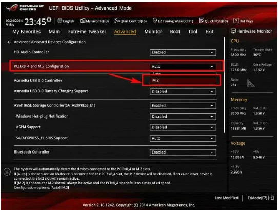Click the Last Modified button
Image resolution: width=278 pixels, height=210 pixels.
[x=226, y=198]
